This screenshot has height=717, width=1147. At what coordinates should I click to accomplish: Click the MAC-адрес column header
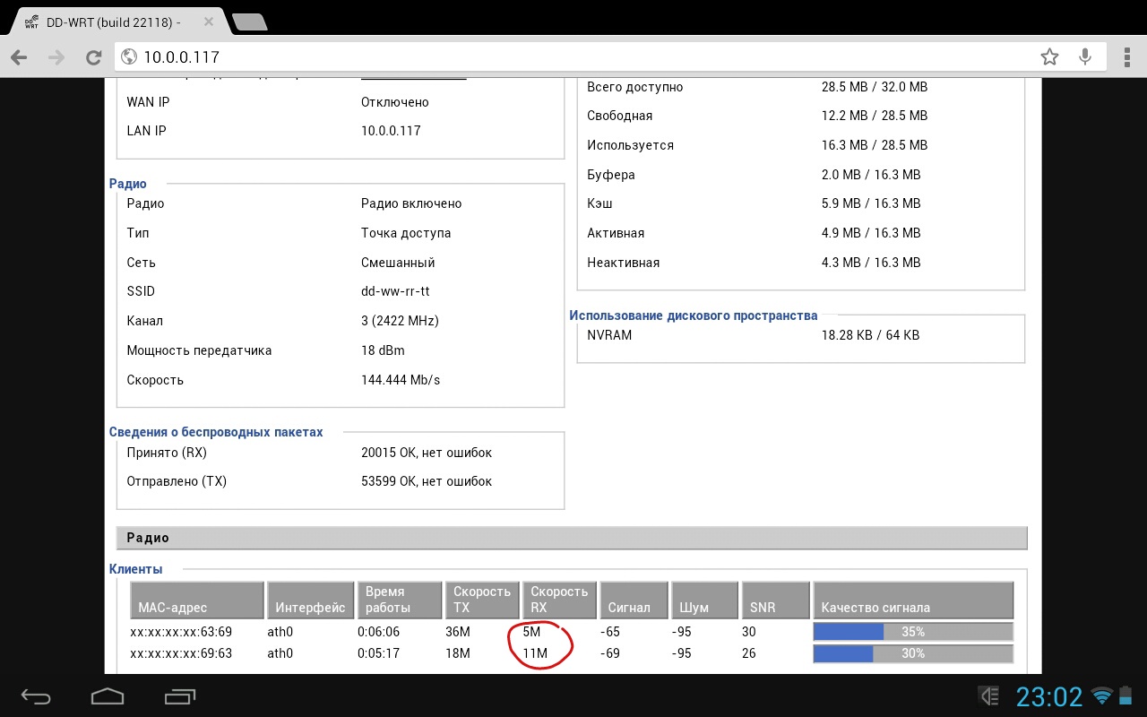coord(197,600)
